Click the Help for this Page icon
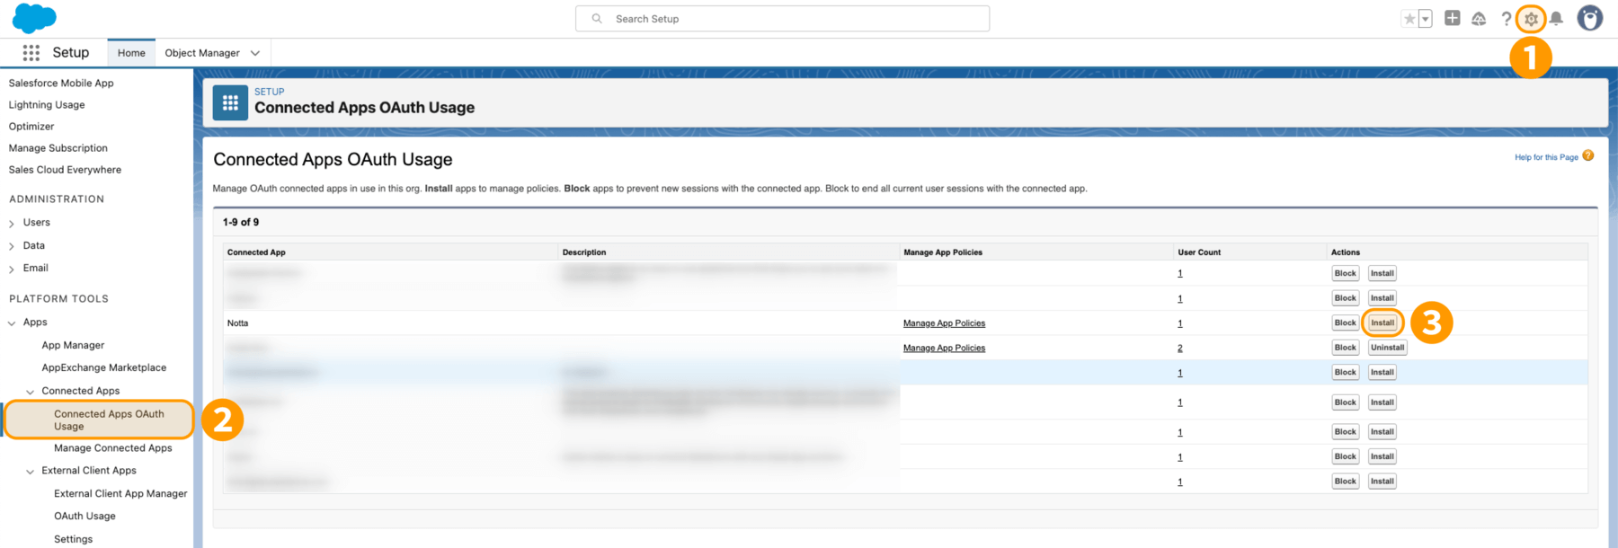Viewport: 1618px width, 548px height. [1588, 155]
